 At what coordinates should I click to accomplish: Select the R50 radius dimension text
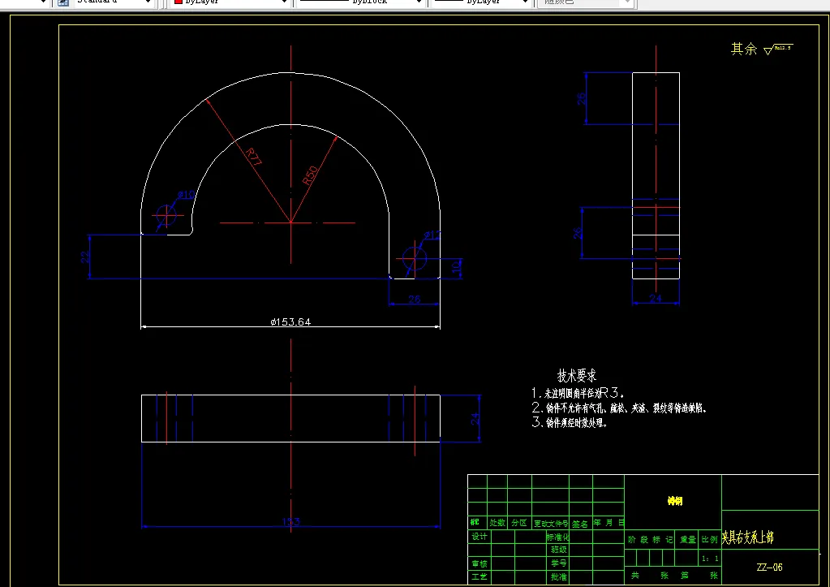coord(310,175)
